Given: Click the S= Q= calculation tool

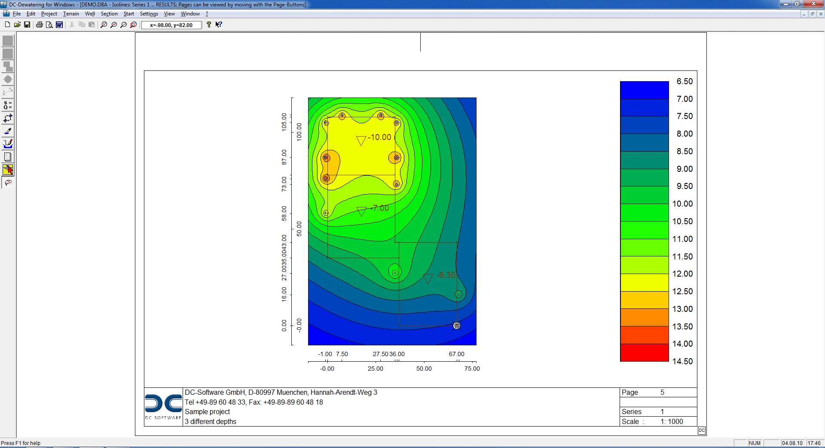Looking at the screenshot, I should (x=8, y=105).
